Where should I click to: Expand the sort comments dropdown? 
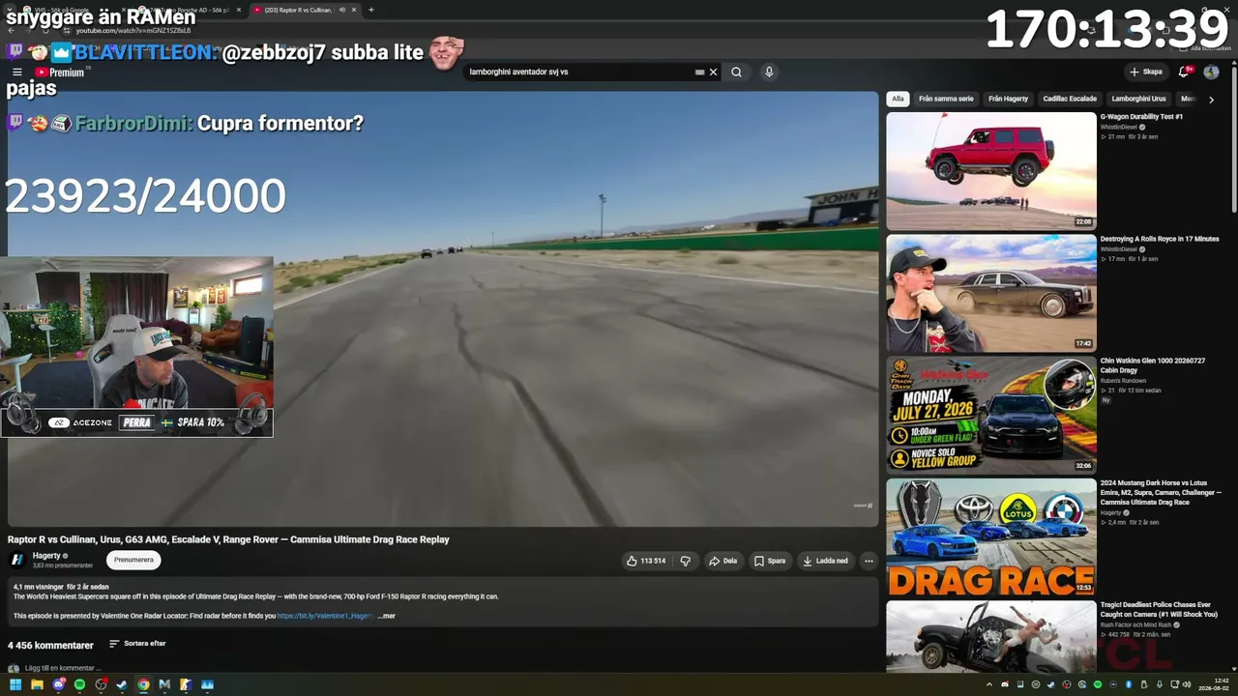137,644
